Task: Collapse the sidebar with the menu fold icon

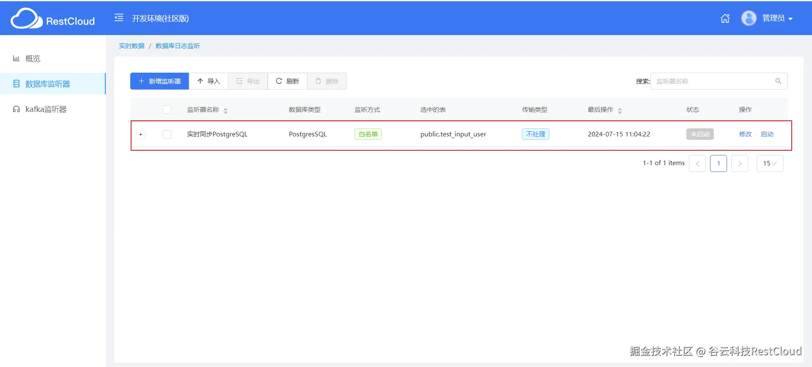Action: [119, 18]
